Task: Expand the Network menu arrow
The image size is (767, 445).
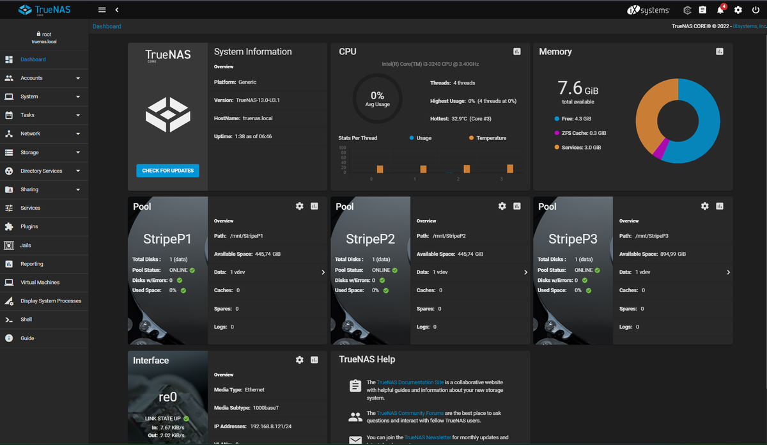Action: (x=78, y=134)
